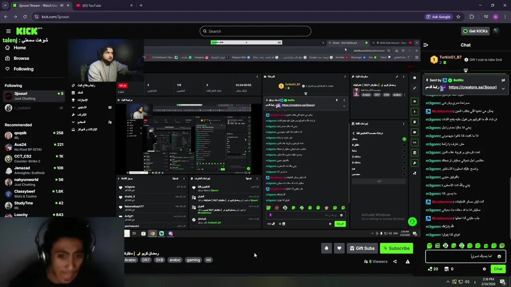This screenshot has height=287, width=511.
Task: Mute the tab using the YouTube tab close
Action: click(132, 6)
